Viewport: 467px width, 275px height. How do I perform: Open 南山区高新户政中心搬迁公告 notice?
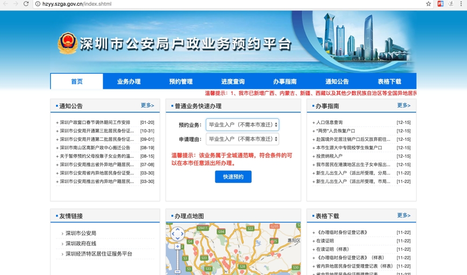[95, 148]
